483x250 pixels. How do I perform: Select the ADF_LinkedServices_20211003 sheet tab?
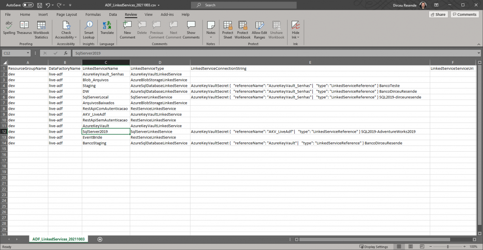click(x=58, y=239)
